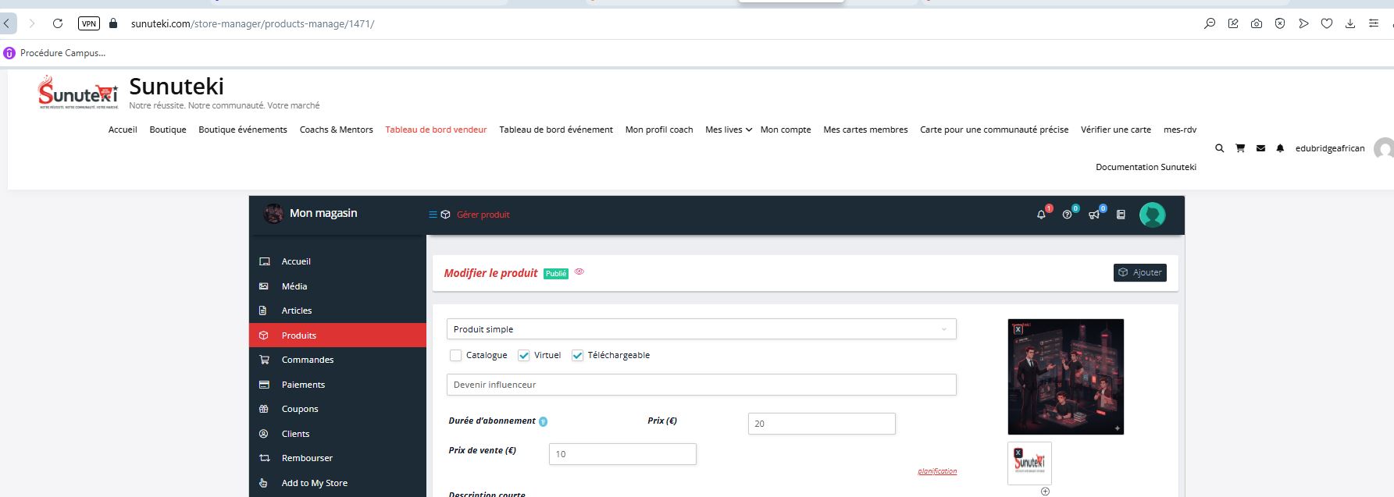Image resolution: width=1394 pixels, height=497 pixels.
Task: Click the Prix de vente input field
Action: coord(622,454)
